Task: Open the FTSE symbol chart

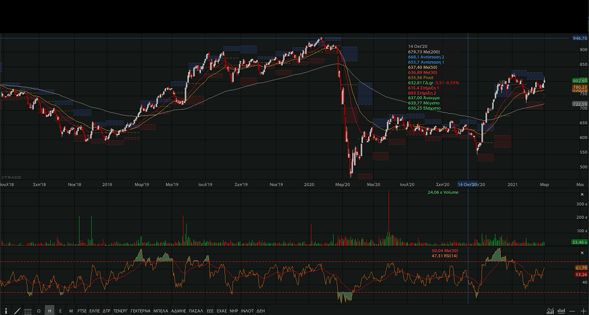Action: click(x=82, y=311)
